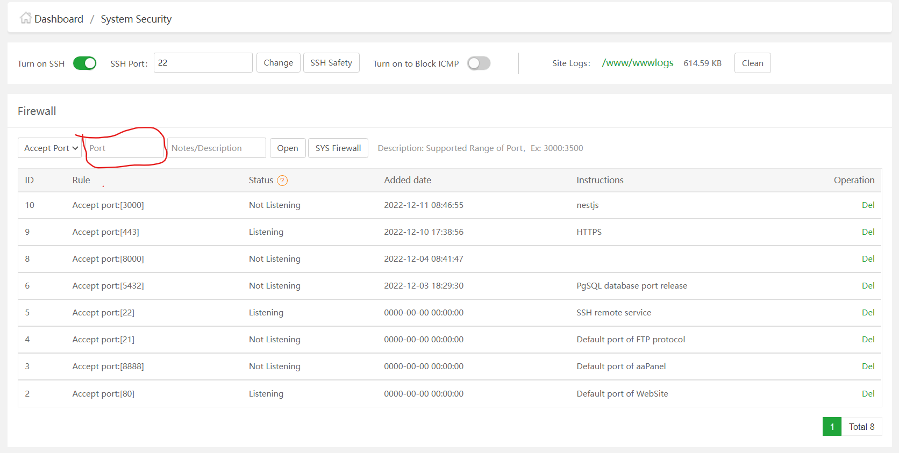Enable the Block ICMP toggle
The height and width of the screenshot is (453, 899).
(x=479, y=63)
